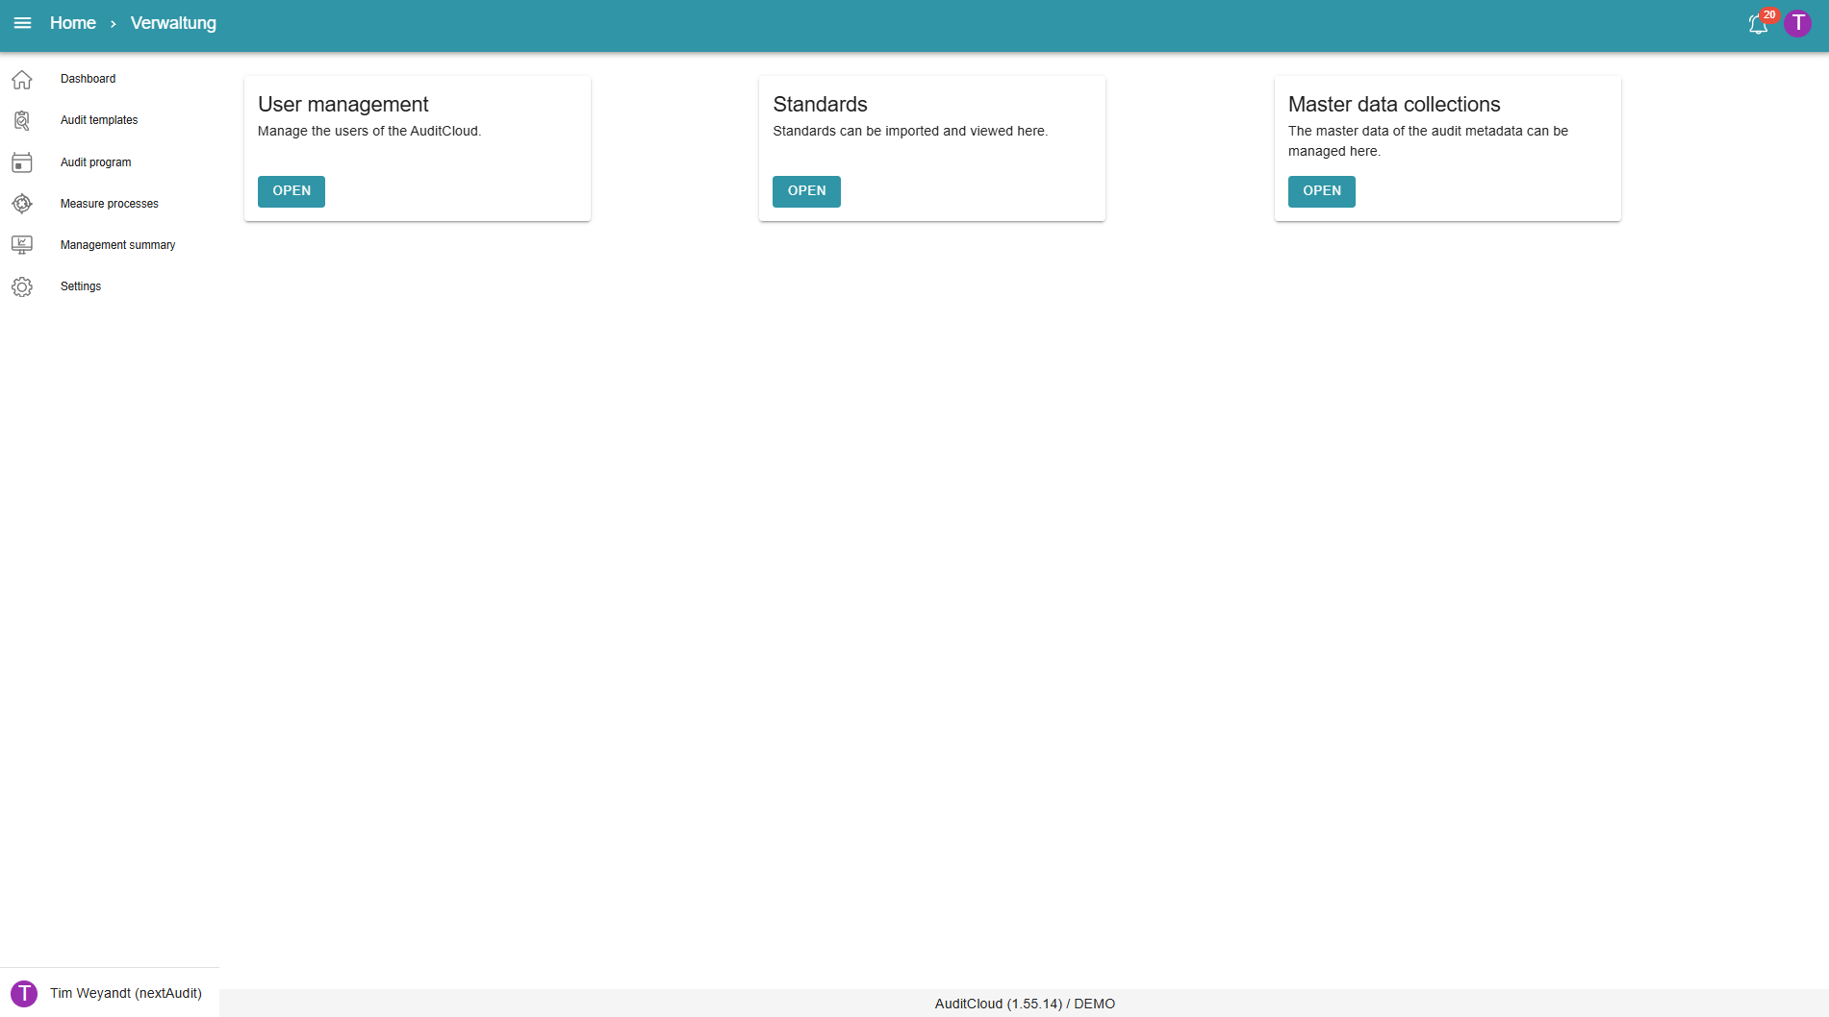Open the Standards section
Viewport: 1829px width, 1017px height.
tap(806, 191)
